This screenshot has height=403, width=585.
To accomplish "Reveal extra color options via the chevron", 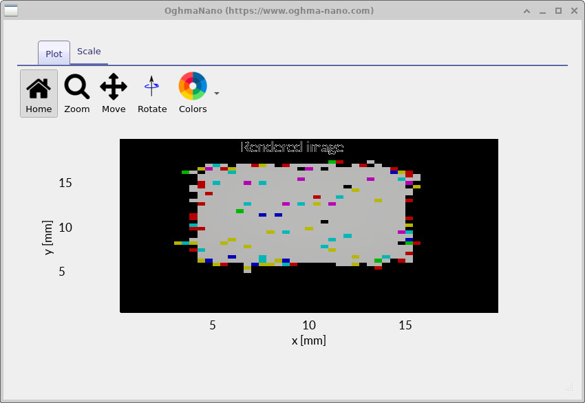I will (216, 93).
